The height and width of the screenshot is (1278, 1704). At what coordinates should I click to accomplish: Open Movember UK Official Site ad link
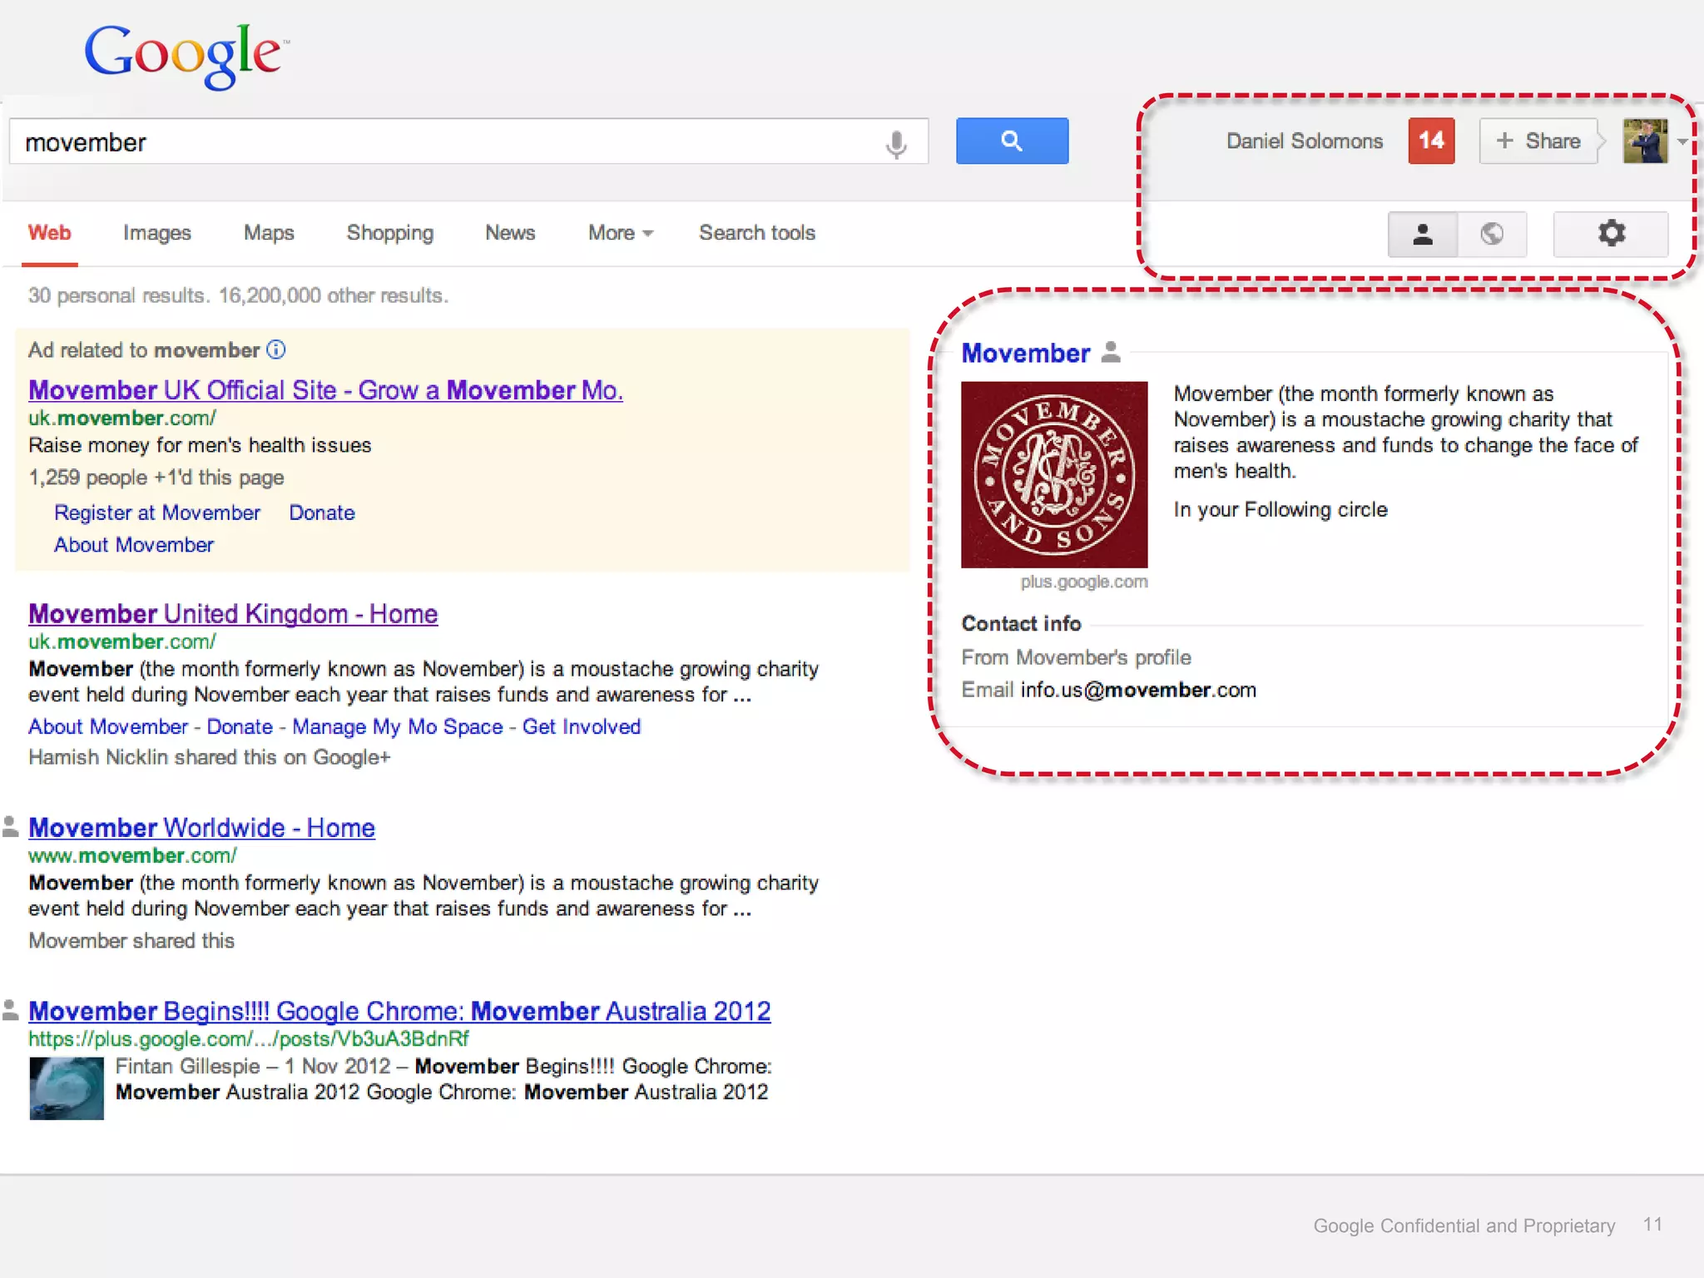click(325, 390)
